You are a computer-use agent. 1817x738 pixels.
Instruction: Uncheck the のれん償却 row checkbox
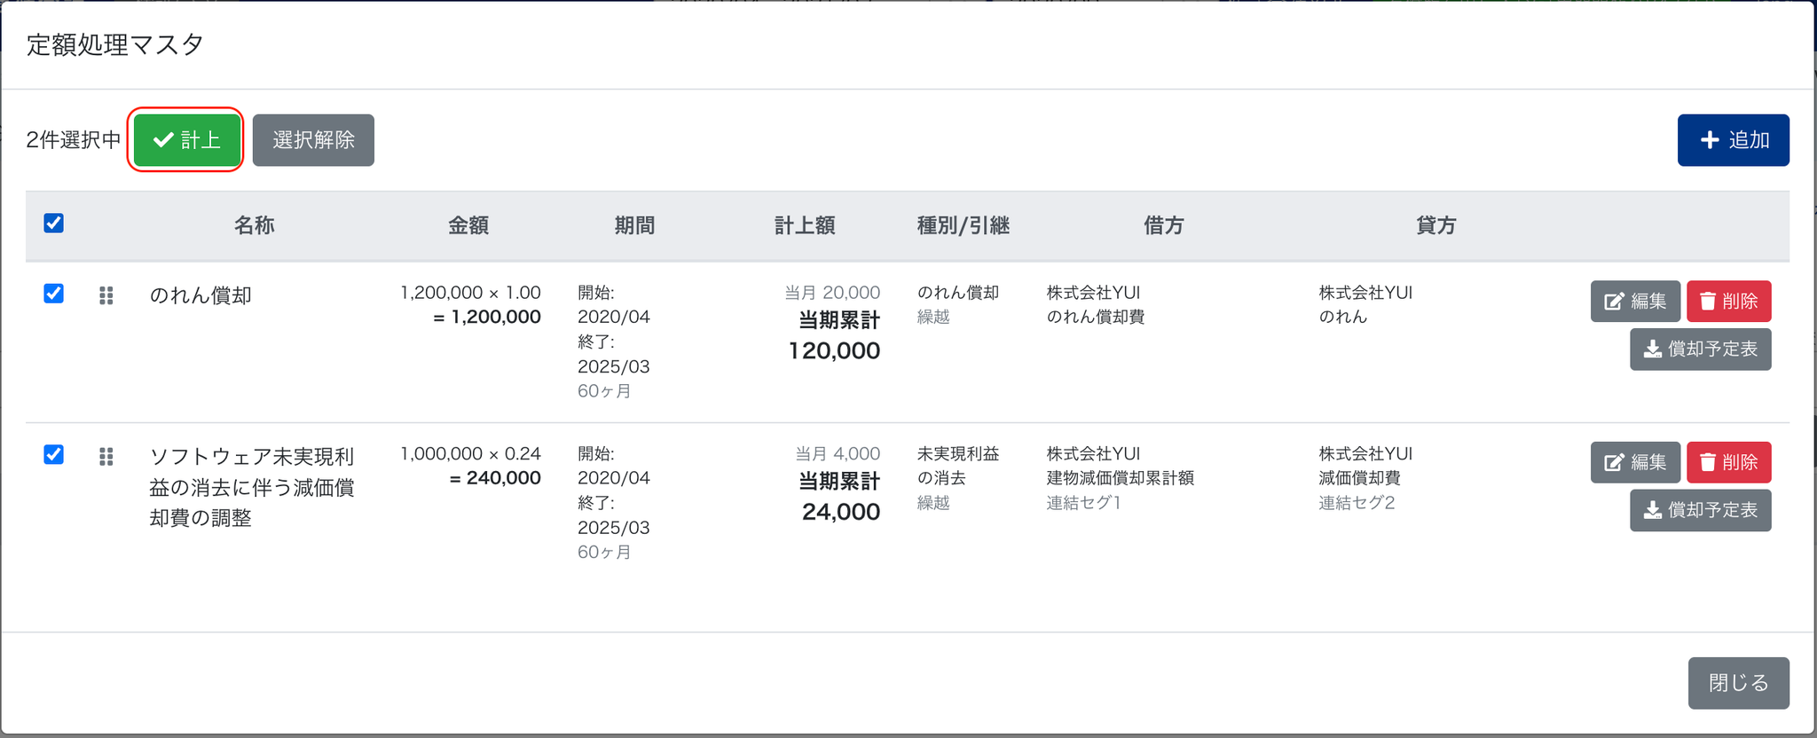pos(54,294)
